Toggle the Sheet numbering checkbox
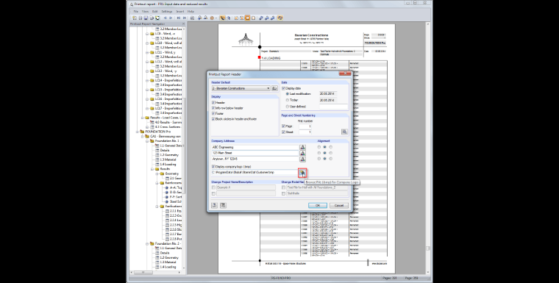Screen dimensions: 559x283 [284, 132]
